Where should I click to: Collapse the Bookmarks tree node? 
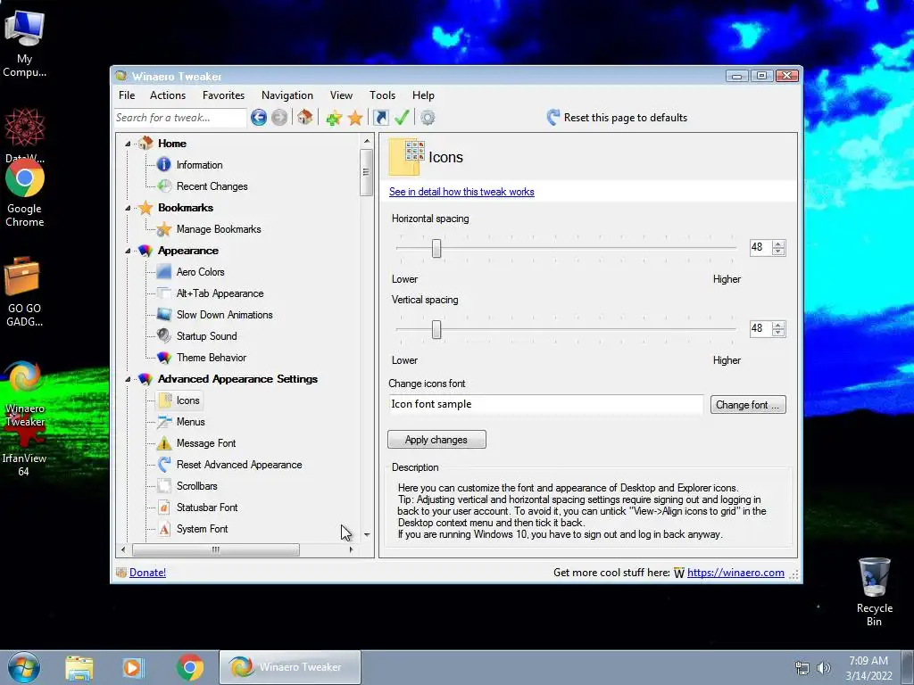tap(128, 208)
